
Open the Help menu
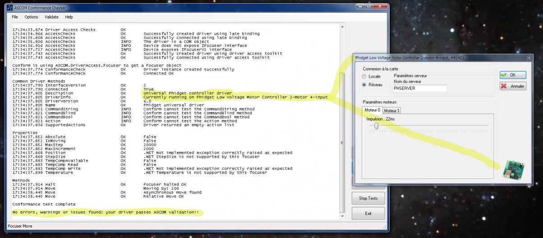tap(69, 17)
